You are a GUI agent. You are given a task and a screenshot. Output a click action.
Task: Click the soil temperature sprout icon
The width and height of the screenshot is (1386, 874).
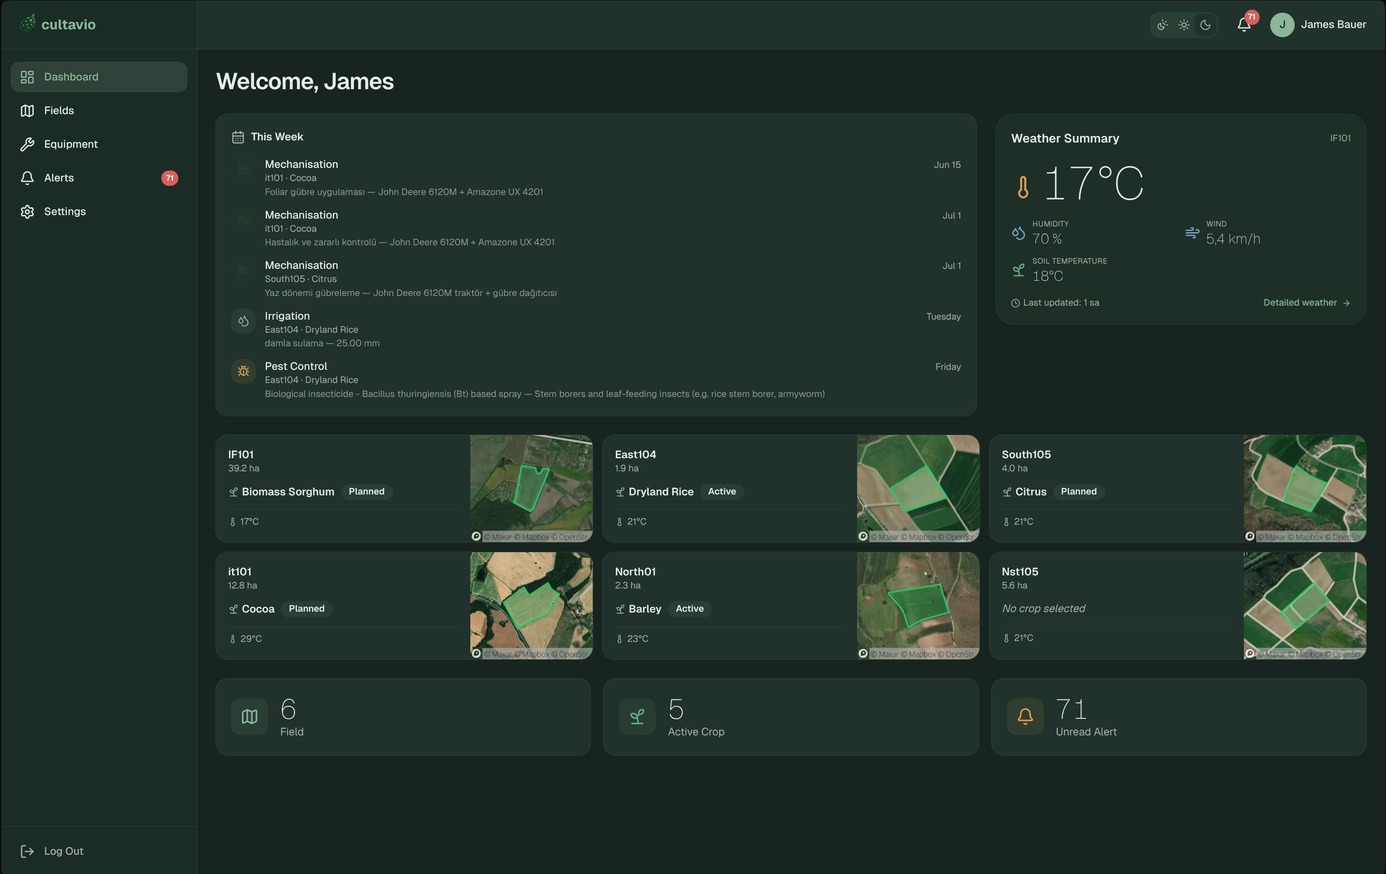pyautogui.click(x=1018, y=270)
